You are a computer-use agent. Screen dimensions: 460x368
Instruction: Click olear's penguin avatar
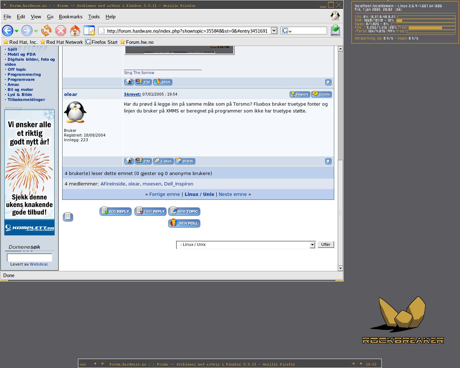click(x=75, y=112)
